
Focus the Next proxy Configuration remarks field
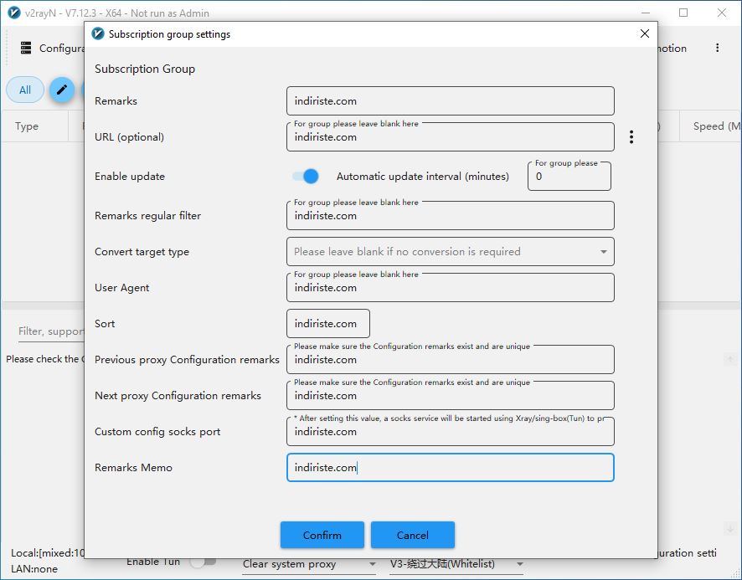450,396
